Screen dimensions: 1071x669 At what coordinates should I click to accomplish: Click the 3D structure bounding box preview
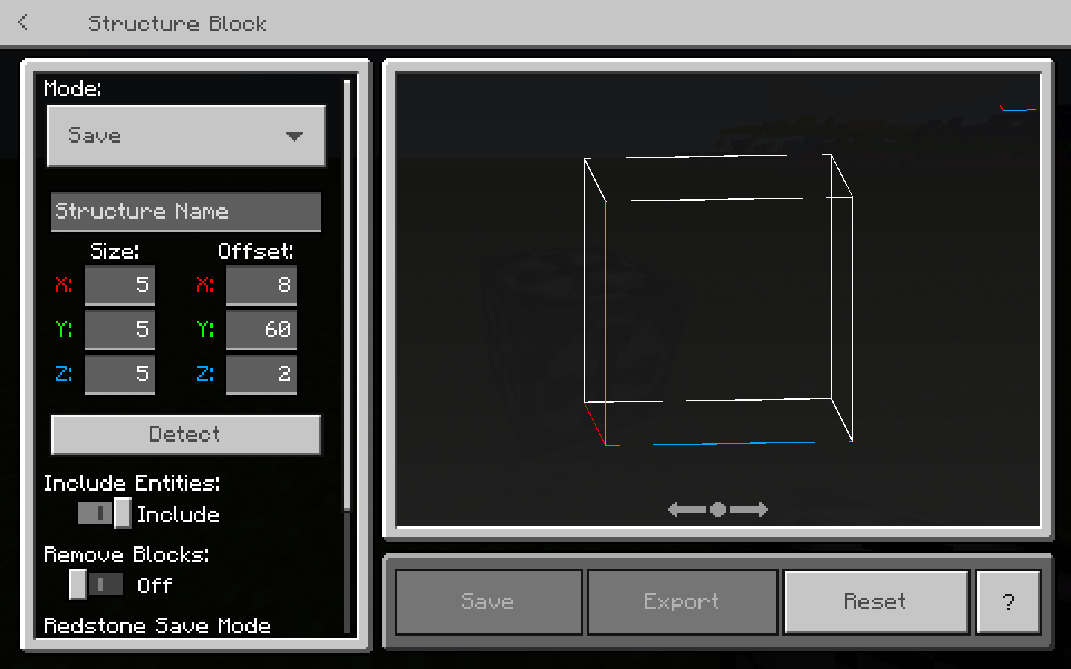click(x=718, y=300)
